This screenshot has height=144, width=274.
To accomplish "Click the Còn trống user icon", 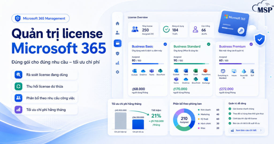I will [195, 29].
